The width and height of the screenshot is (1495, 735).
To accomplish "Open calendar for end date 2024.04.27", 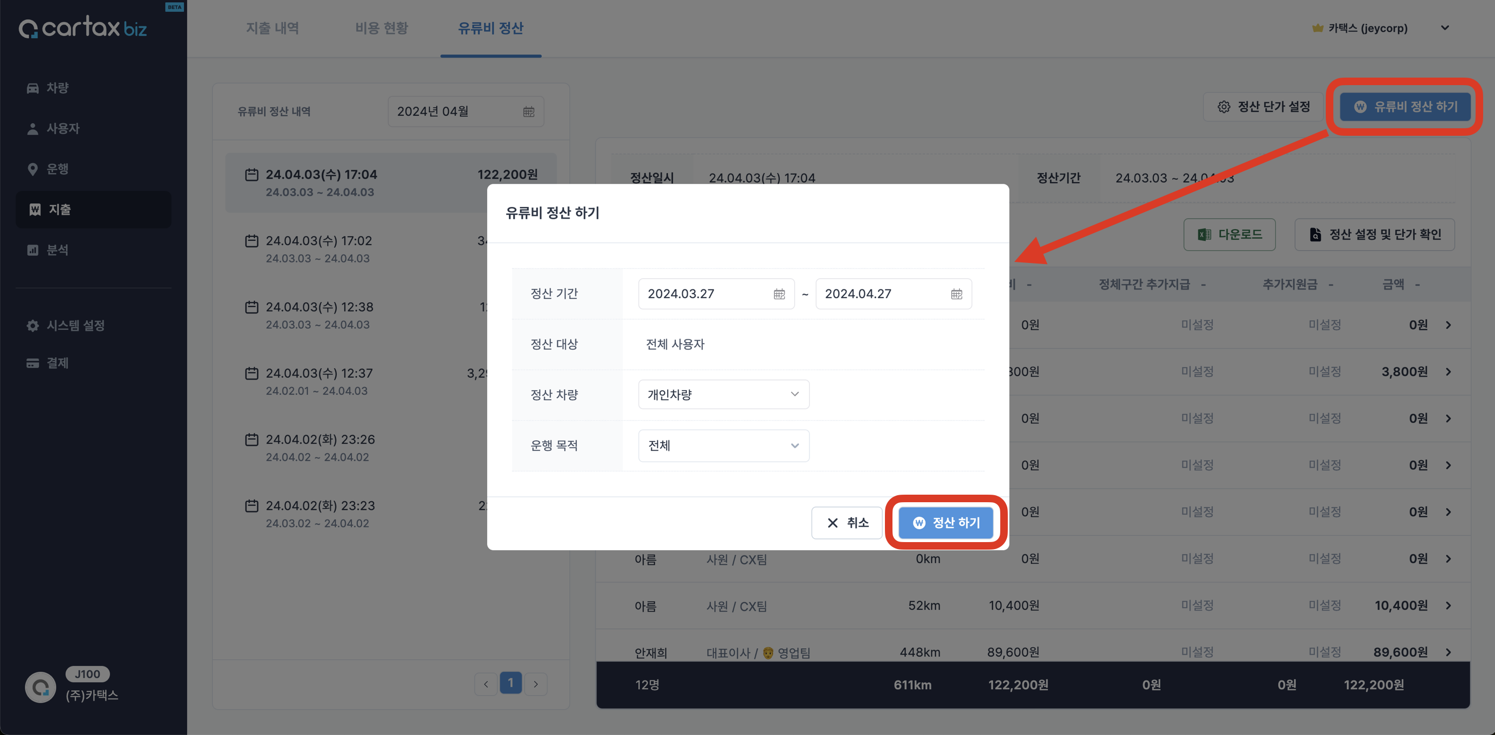I will [x=957, y=294].
